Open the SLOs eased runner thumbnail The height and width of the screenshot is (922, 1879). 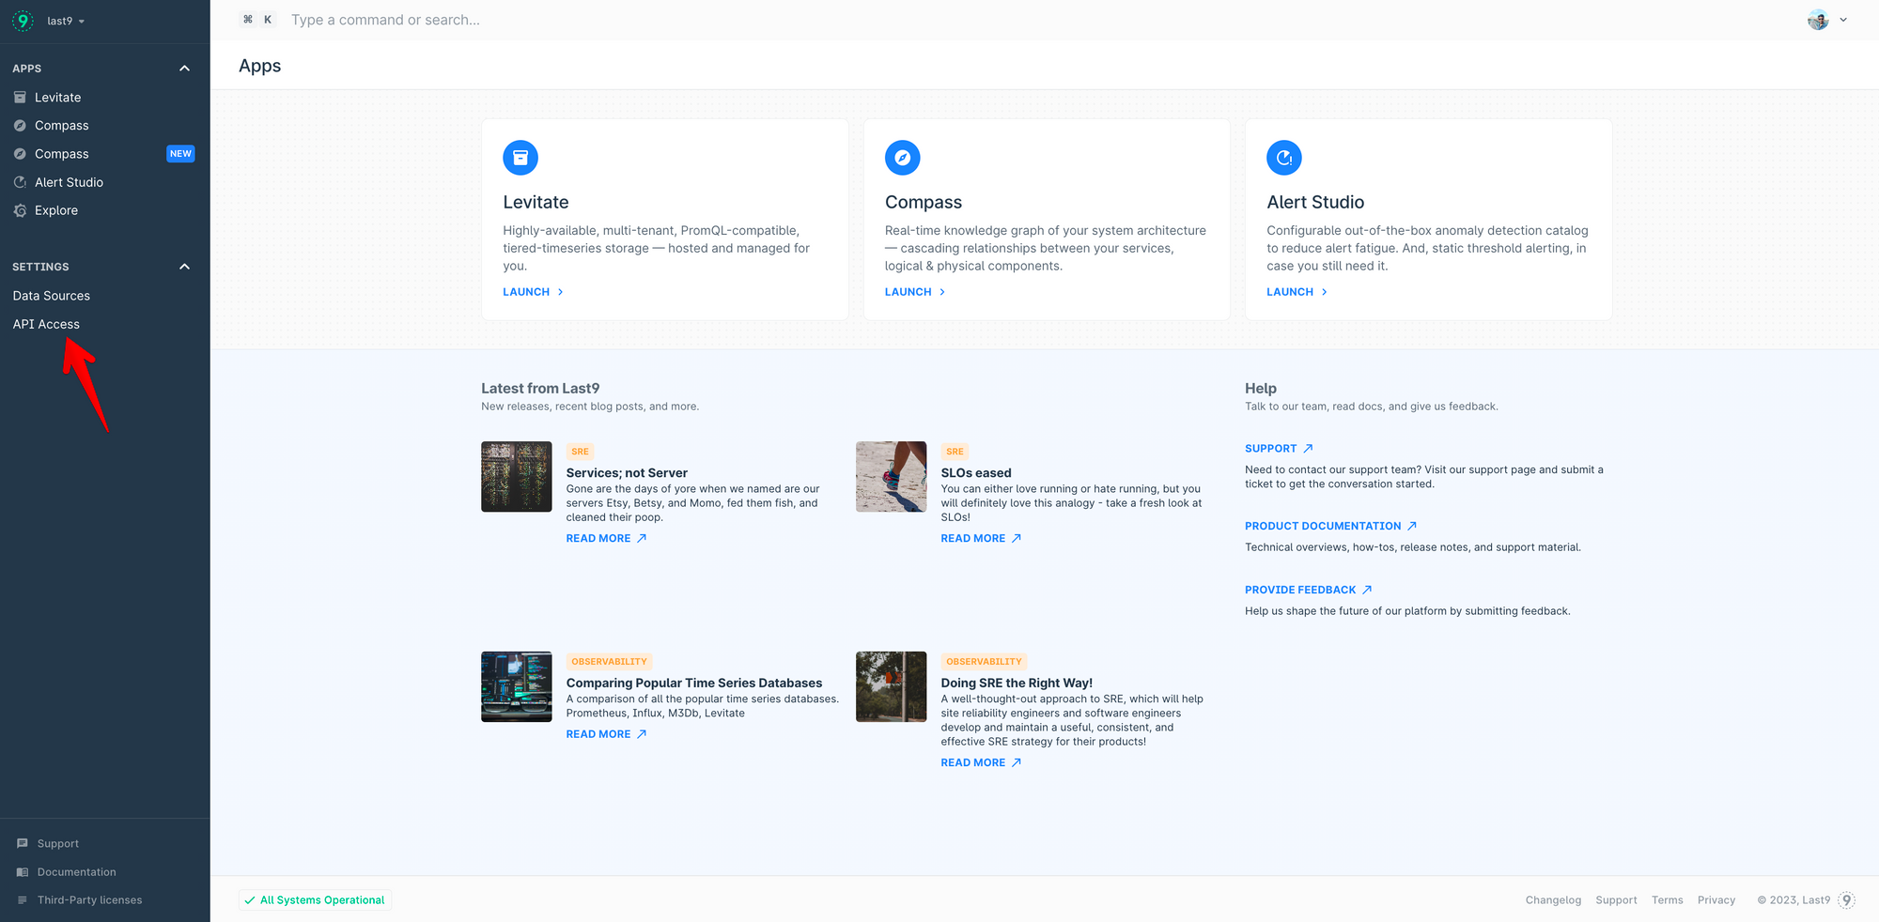[x=892, y=477]
